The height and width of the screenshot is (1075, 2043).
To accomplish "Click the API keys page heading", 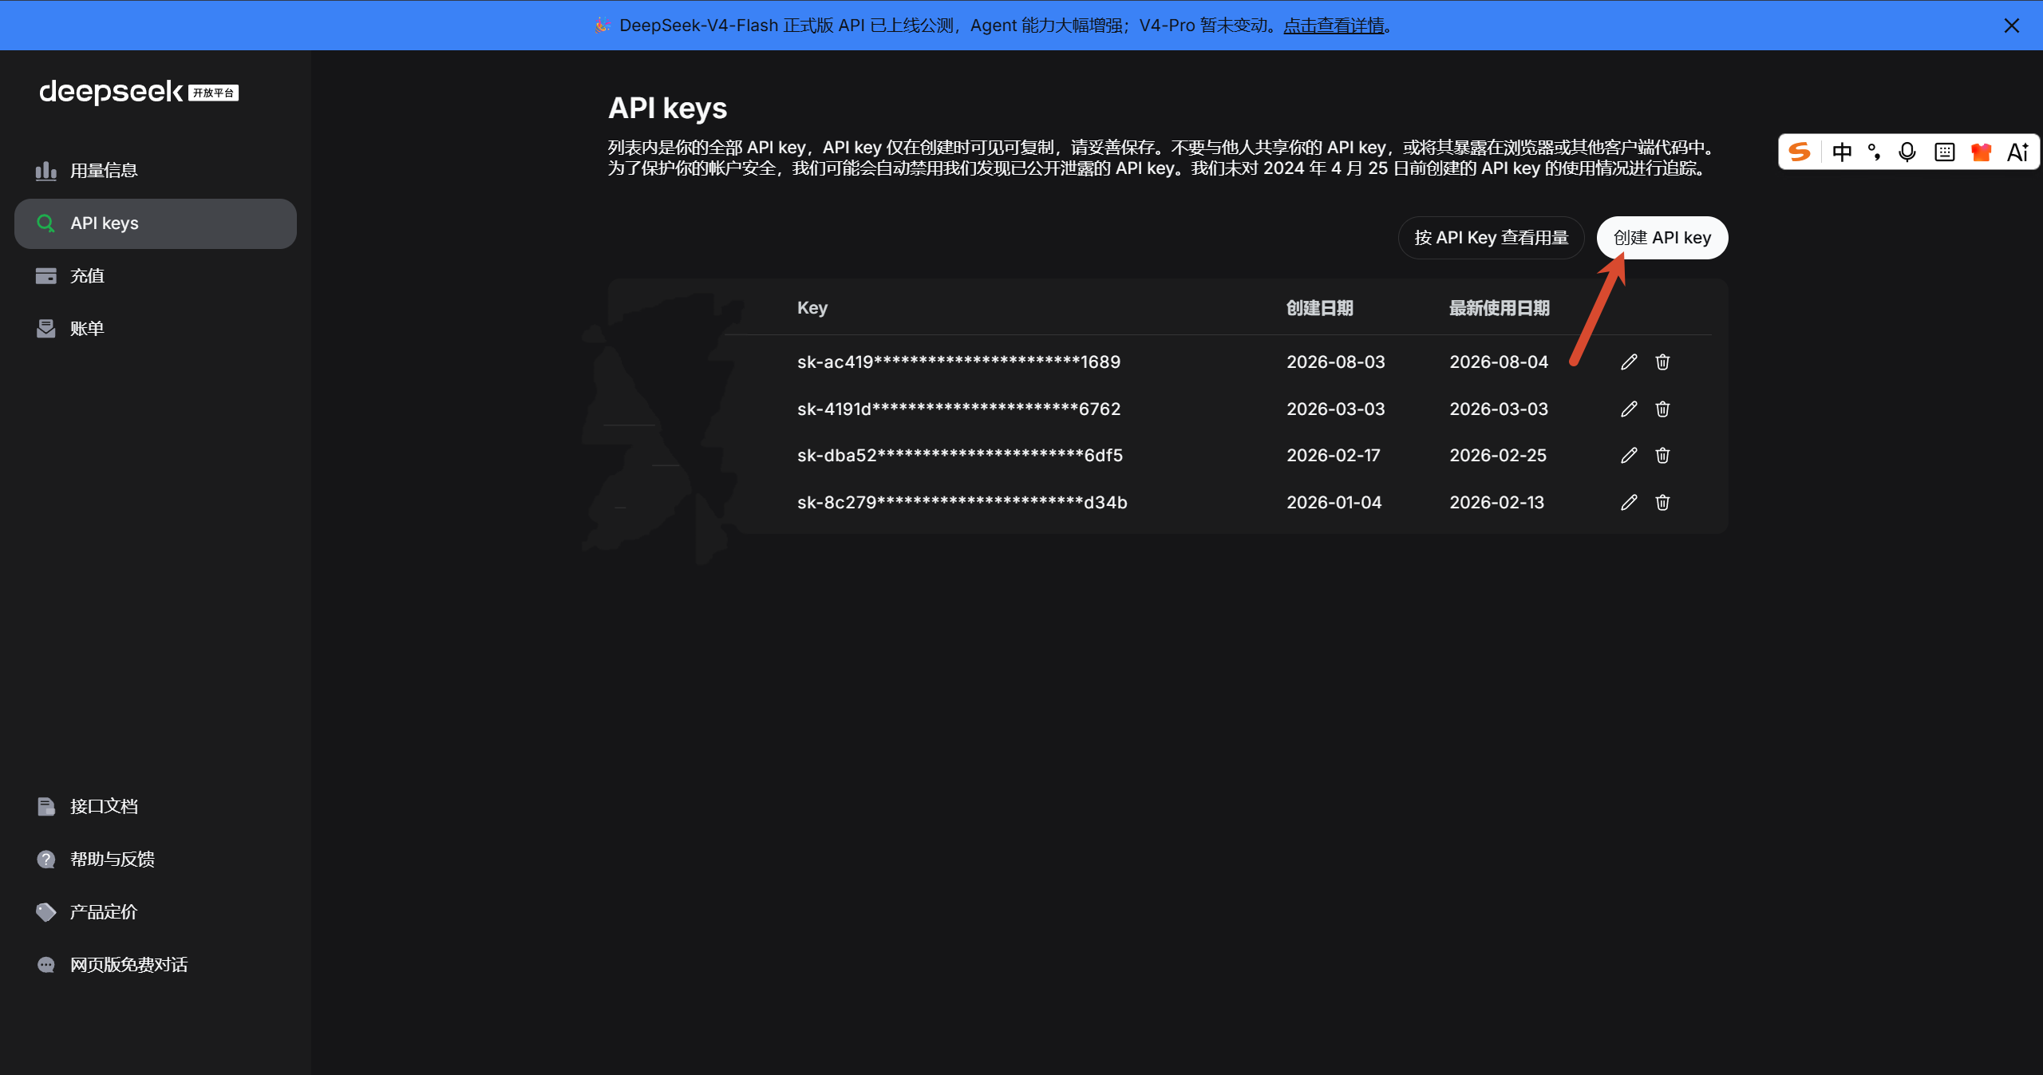I will pos(668,109).
